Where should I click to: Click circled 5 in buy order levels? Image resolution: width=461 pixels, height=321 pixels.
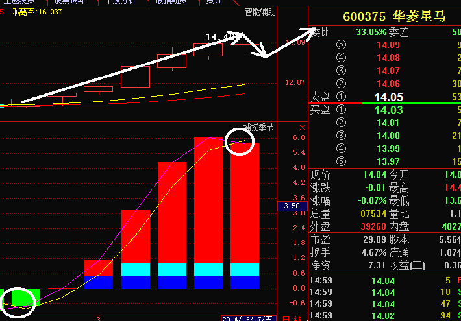(341, 161)
